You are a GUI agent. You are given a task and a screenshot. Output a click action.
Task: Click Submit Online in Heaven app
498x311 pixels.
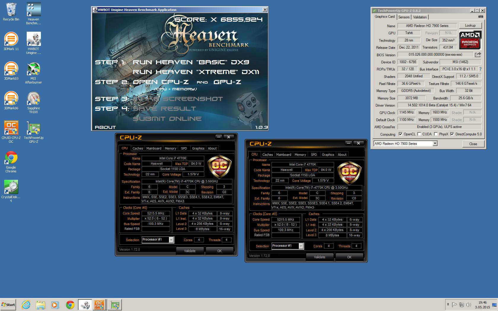coord(167,119)
